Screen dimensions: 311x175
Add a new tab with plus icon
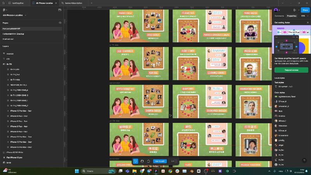(91, 3)
